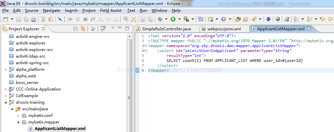Click the Terminate debug icon
334x132 pixels.
click(85, 19)
